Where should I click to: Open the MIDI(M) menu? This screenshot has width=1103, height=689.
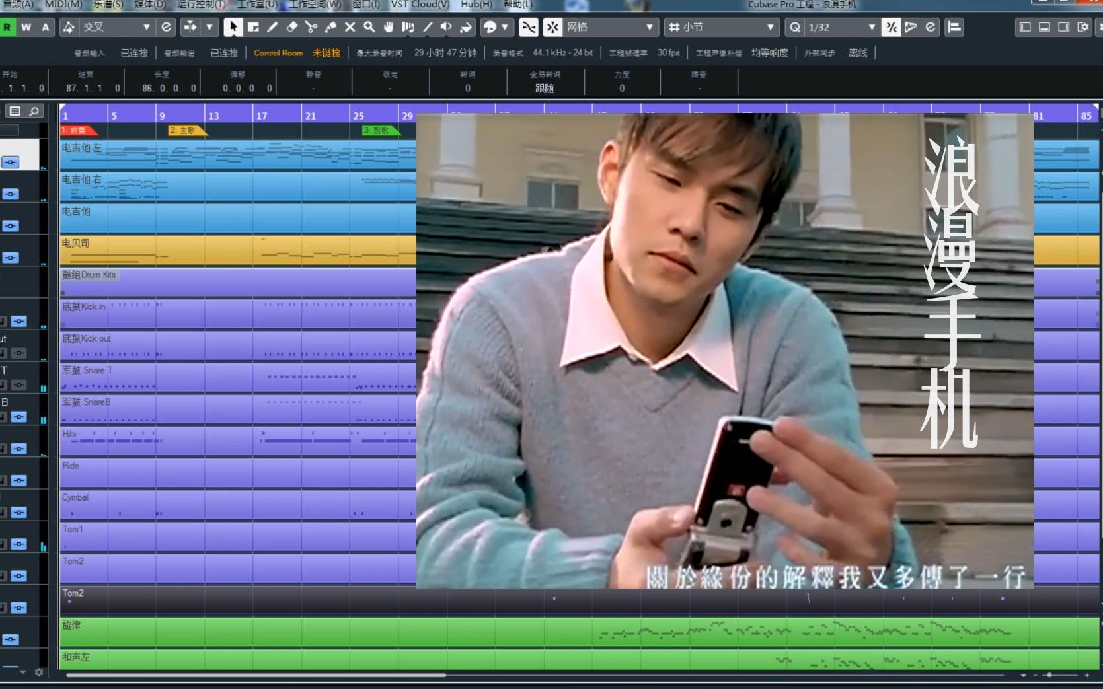click(x=64, y=5)
